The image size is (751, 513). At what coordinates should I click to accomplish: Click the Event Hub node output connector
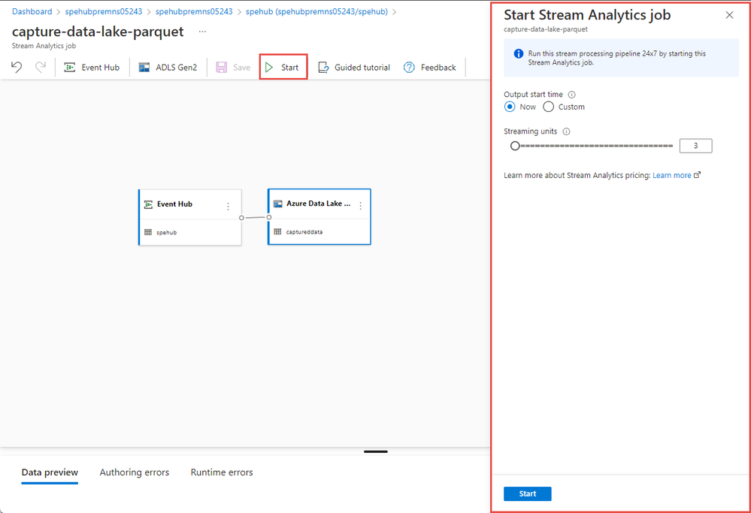click(x=241, y=218)
